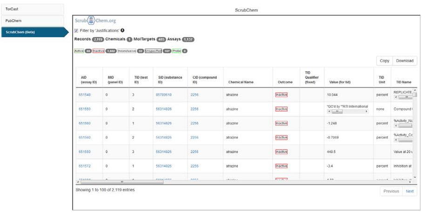The image size is (432, 219).
Task: Open the ToxCast tab in the sidebar
Action: tap(33, 9)
